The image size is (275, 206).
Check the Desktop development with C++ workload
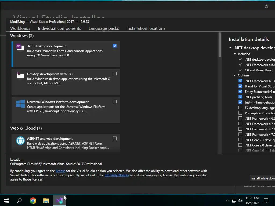click(114, 73)
